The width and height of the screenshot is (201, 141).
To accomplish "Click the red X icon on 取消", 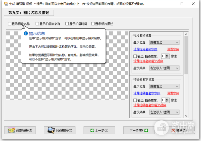I will [173, 130].
